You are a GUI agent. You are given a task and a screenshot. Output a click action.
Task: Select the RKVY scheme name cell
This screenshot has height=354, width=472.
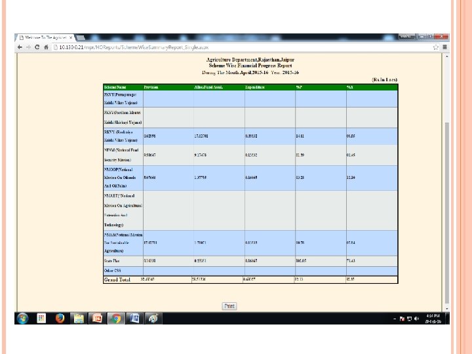point(123,136)
